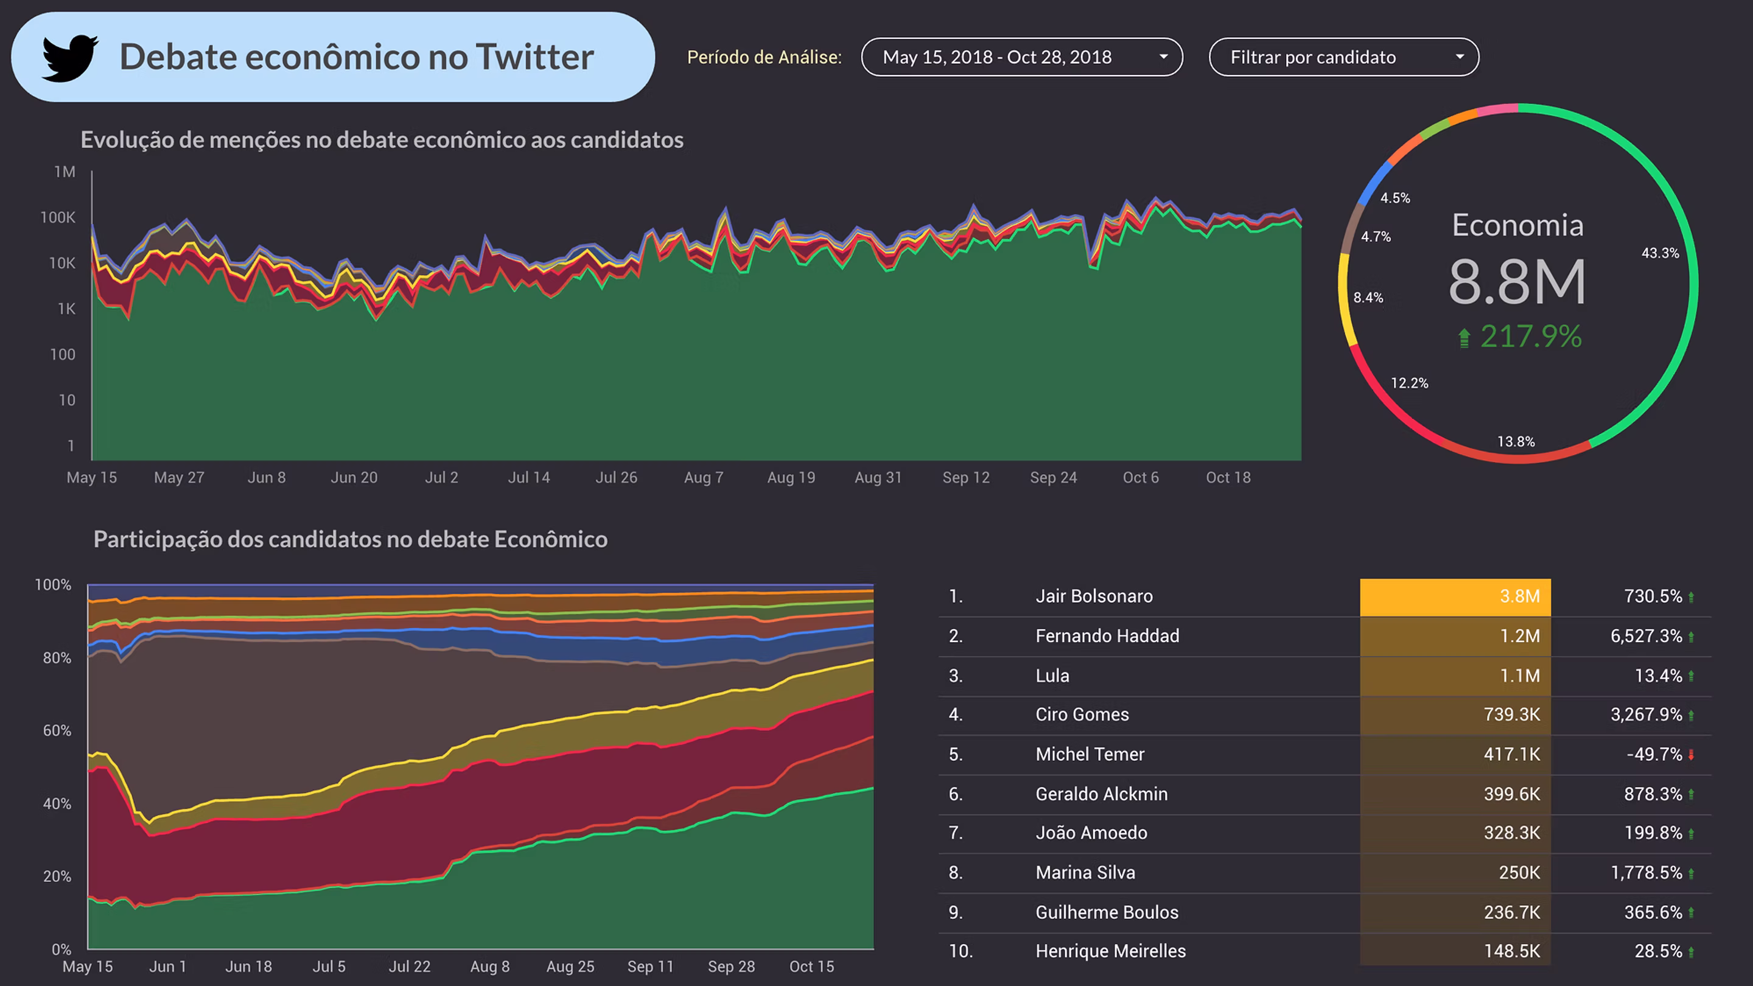Screen dimensions: 1753x986
Task: Click the 328.3K value cell
Action: coord(1455,833)
